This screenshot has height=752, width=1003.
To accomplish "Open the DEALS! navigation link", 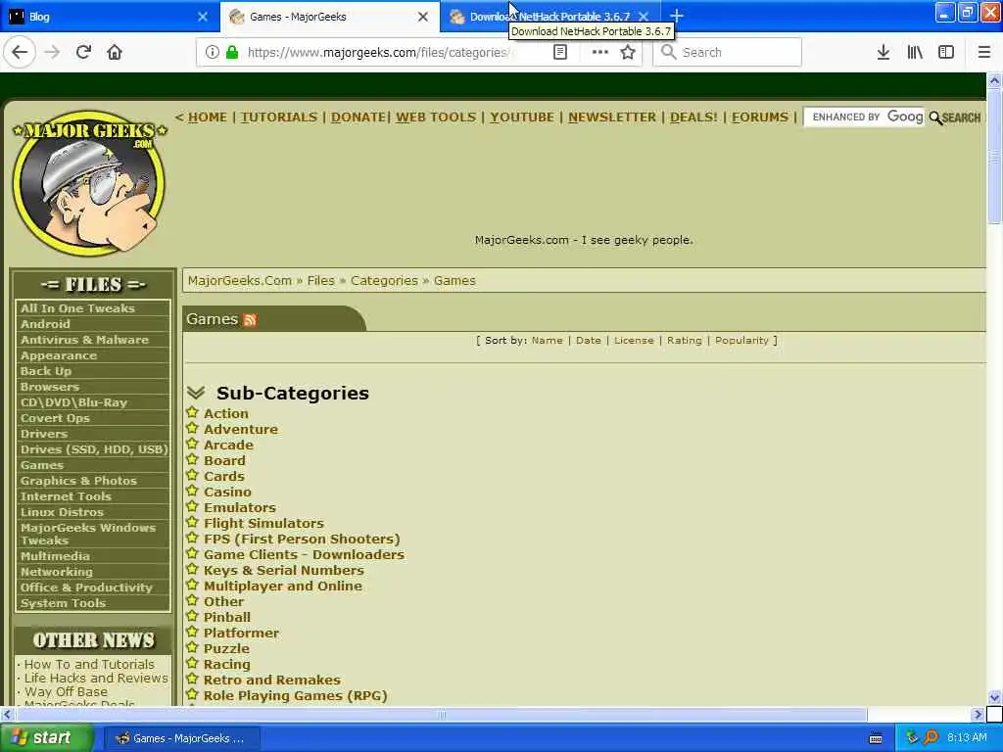I will coord(693,117).
